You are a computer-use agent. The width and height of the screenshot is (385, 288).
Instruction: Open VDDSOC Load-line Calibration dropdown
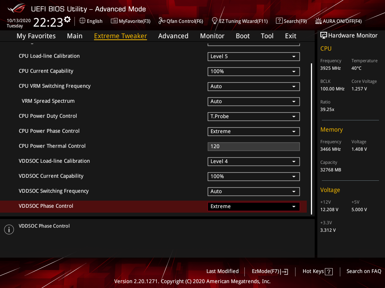point(254,161)
